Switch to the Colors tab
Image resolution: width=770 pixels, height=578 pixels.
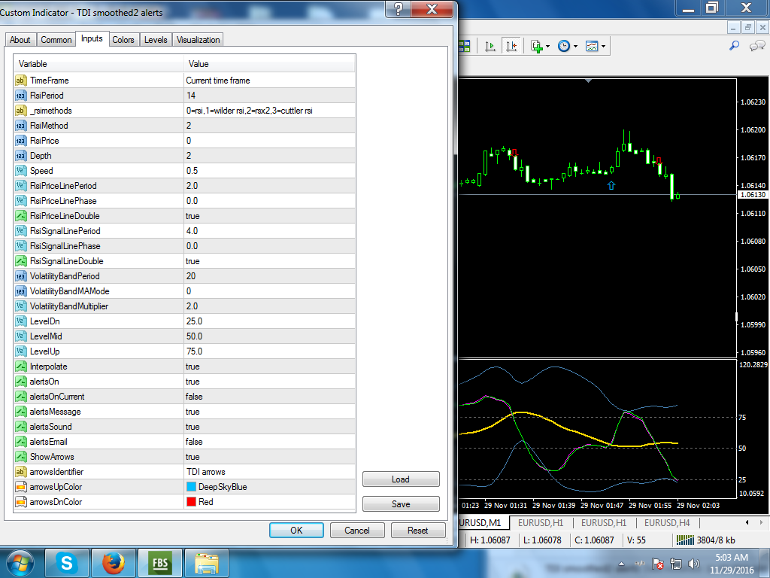(x=123, y=40)
